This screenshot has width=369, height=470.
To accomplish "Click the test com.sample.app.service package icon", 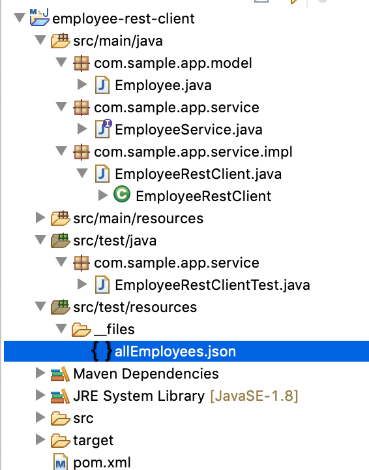I will point(81,263).
